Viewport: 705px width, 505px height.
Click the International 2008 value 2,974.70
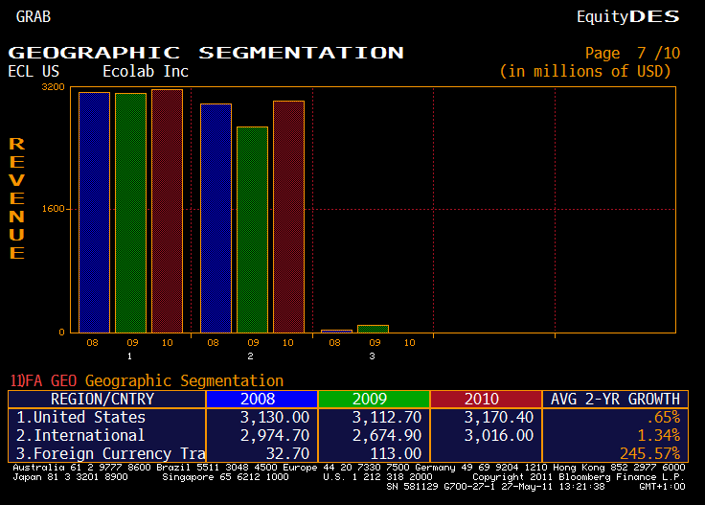click(x=279, y=435)
